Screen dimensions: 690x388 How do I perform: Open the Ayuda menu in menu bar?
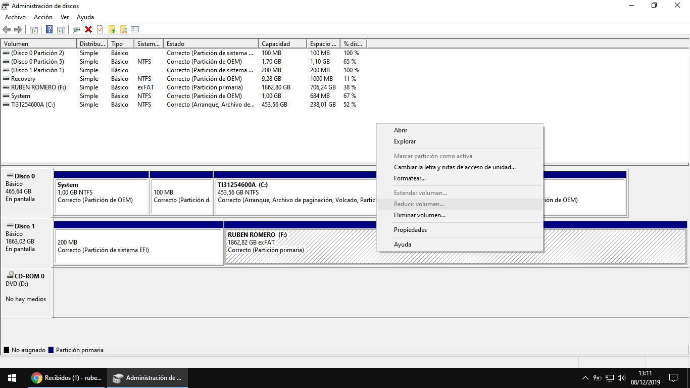(x=85, y=17)
